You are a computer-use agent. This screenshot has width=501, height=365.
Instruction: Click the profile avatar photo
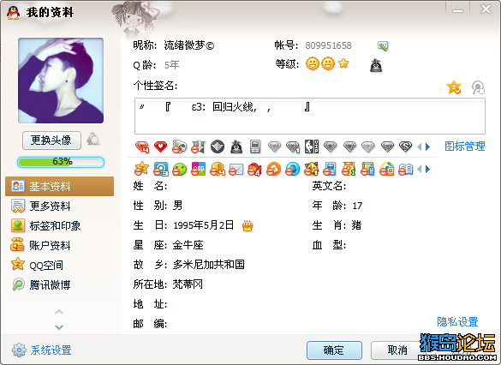click(x=61, y=81)
